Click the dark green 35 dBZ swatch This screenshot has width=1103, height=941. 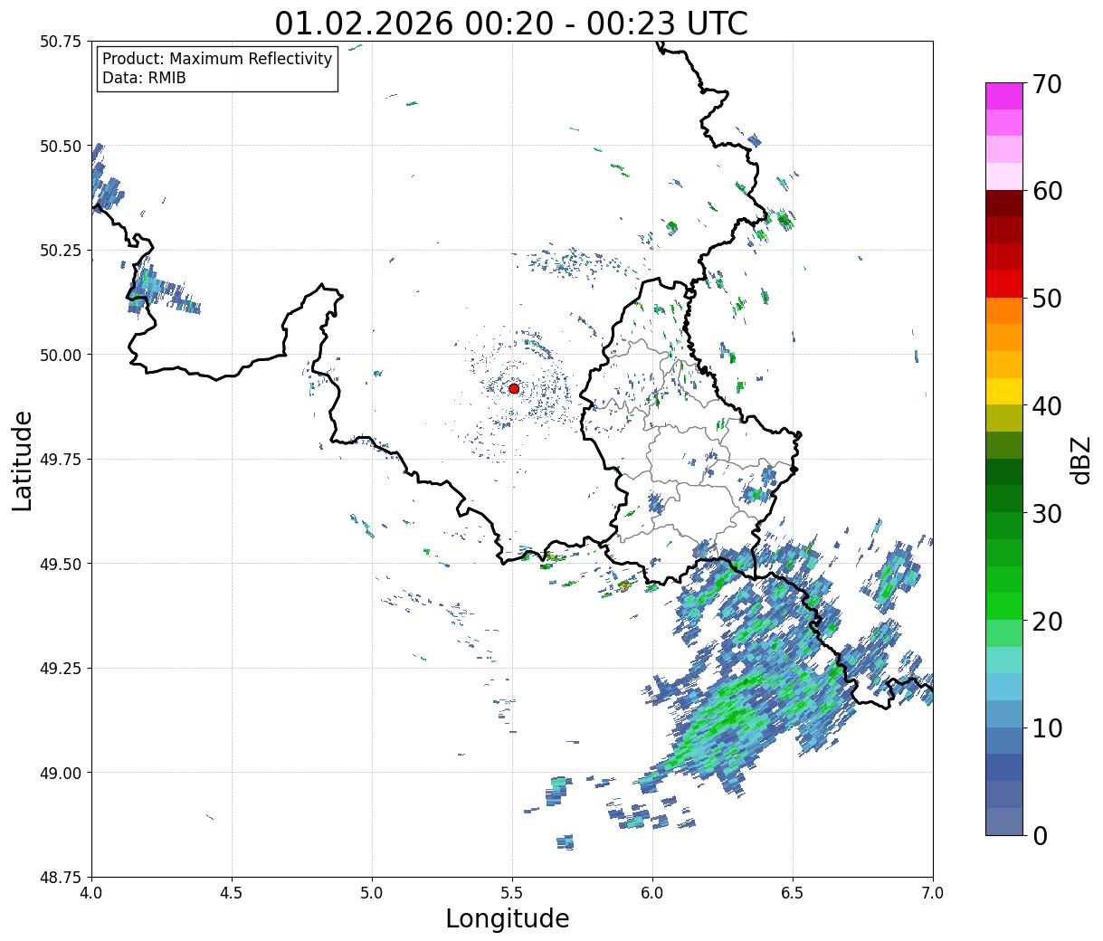coord(1004,472)
